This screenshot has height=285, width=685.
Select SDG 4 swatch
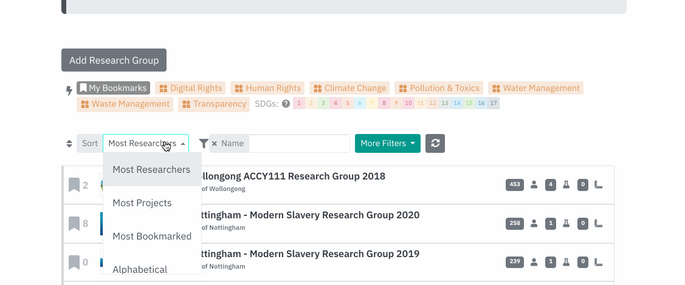point(336,103)
